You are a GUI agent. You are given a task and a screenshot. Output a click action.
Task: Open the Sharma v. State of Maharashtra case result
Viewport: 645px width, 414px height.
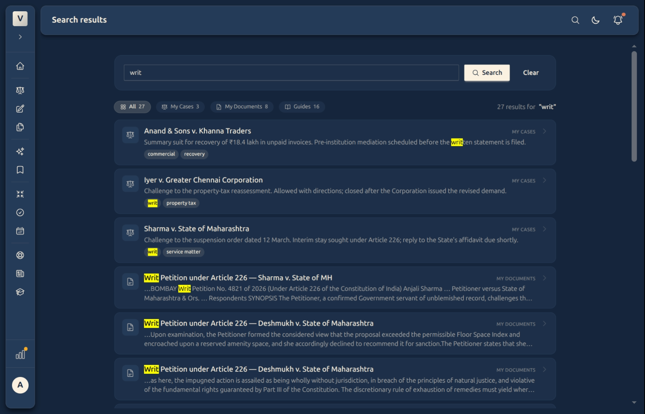pyautogui.click(x=335, y=240)
